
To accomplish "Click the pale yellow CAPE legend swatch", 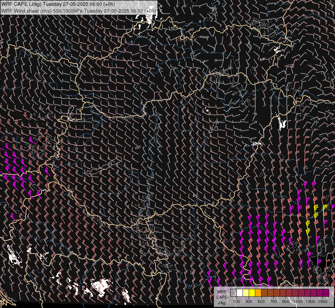I will pyautogui.click(x=246, y=293).
